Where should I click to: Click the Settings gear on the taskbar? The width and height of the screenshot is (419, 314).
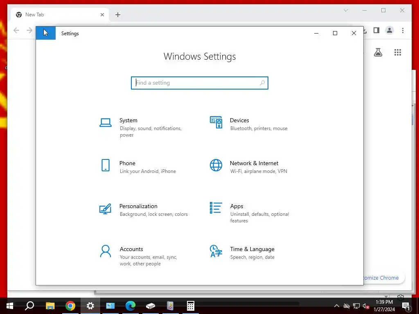coord(90,306)
